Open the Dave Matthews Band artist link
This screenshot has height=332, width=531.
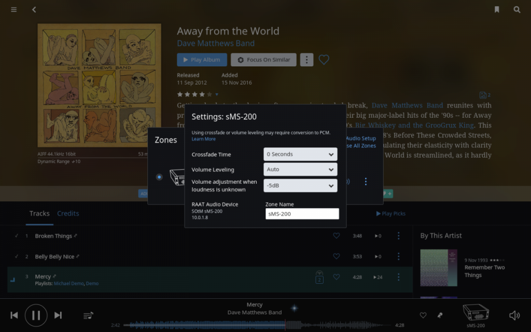[216, 44]
